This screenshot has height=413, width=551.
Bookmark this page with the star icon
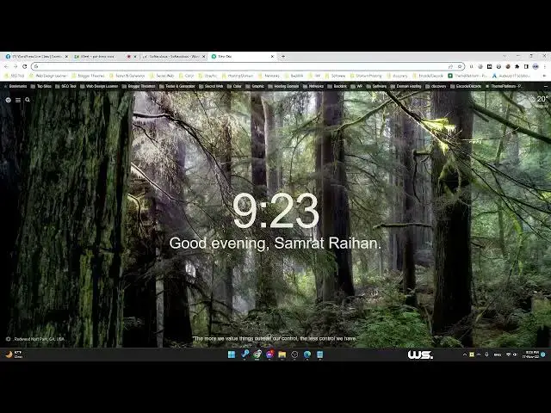[459, 66]
